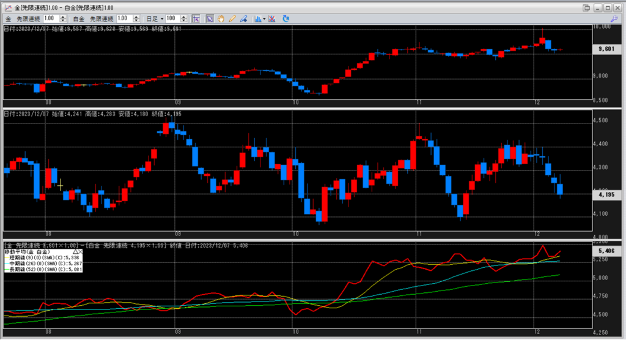Click the eraser drawing tool icon
This screenshot has height=340, width=626.
[243, 18]
